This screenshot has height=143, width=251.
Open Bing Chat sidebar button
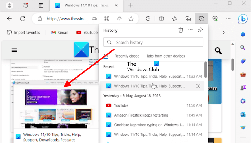(x=243, y=19)
